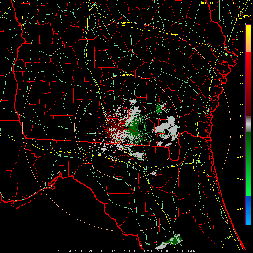Click the -50 value on the velocity scale
Viewport: 253px width, 253px height.
(240, 179)
